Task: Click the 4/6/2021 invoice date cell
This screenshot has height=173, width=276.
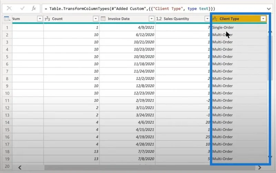Action: pyautogui.click(x=127, y=122)
